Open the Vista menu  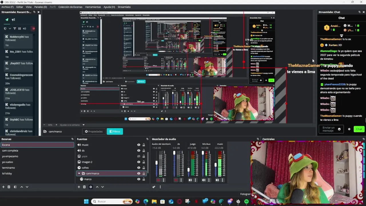tap(29, 7)
